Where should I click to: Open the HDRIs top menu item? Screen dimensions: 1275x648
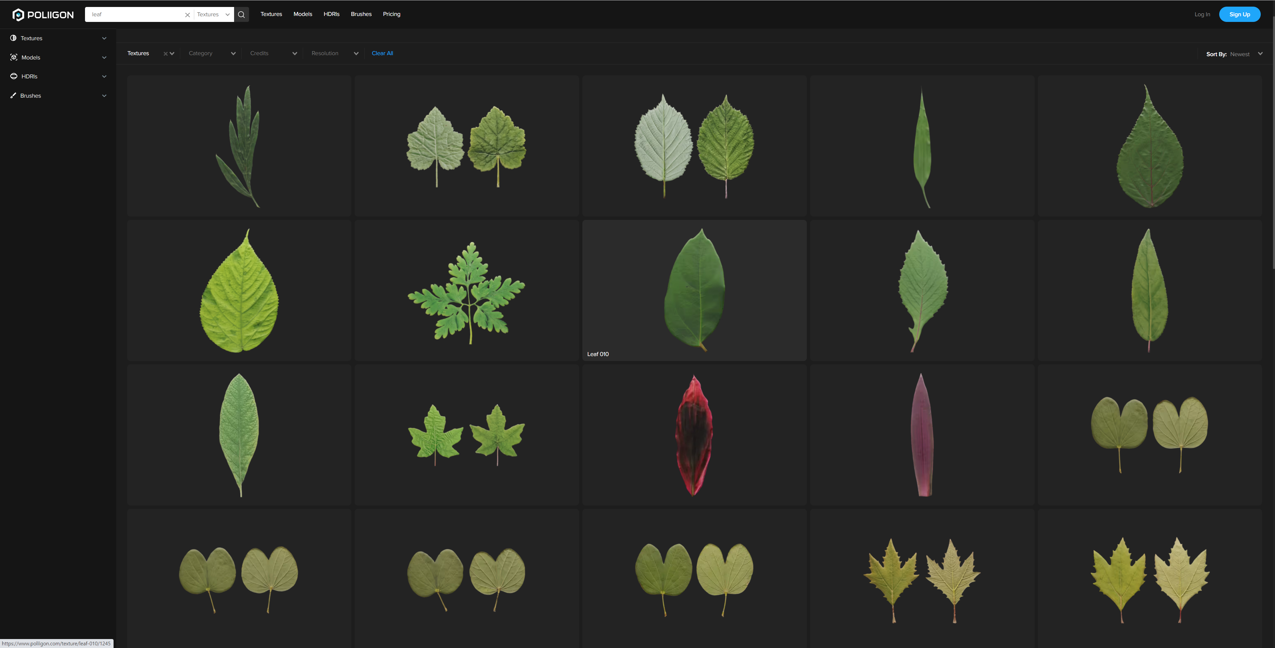[x=331, y=14]
